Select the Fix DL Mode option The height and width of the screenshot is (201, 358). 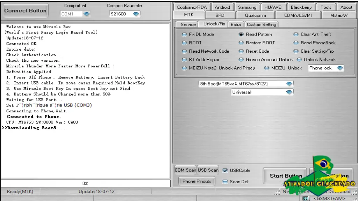point(198,35)
